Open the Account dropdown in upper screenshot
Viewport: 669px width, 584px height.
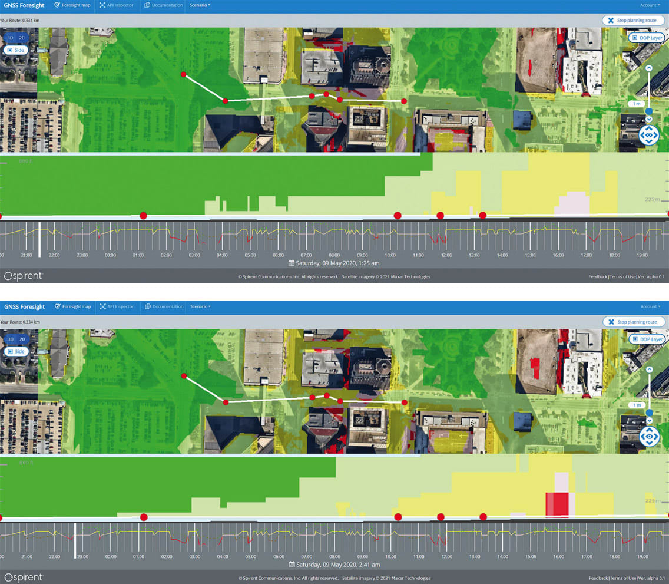pyautogui.click(x=650, y=5)
